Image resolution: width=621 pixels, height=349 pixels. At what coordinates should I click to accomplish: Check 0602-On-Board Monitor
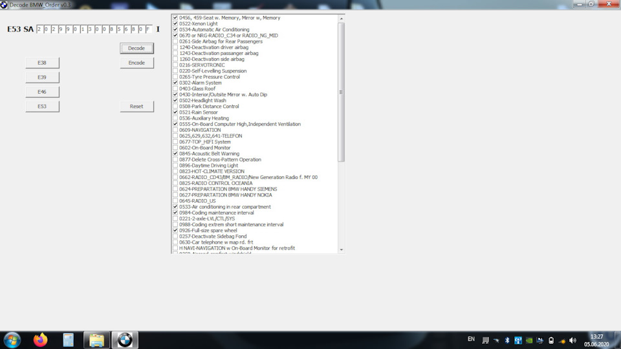(175, 147)
